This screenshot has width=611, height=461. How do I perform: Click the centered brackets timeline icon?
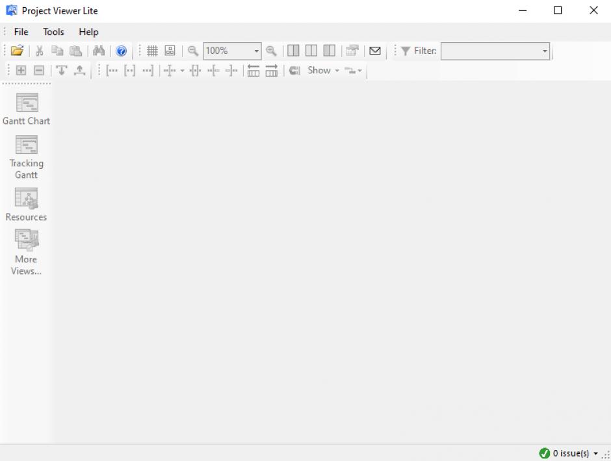pos(130,71)
